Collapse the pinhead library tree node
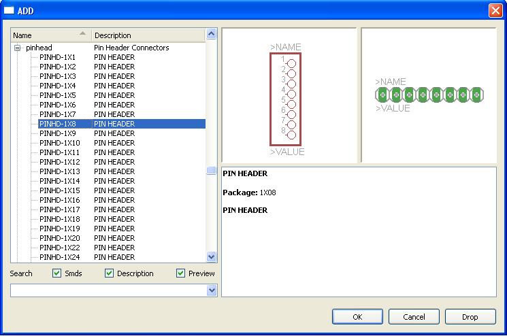This screenshot has height=336, width=507. pos(18,48)
